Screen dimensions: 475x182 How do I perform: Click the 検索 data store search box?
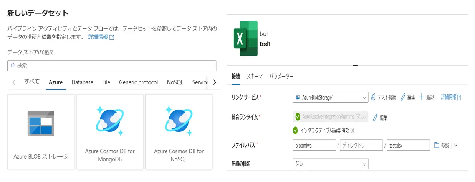112,66
